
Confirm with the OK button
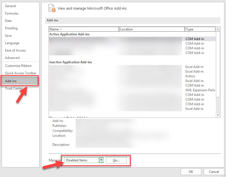(191, 172)
